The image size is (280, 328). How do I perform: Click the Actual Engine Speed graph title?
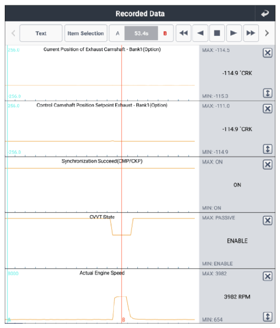coord(102,273)
